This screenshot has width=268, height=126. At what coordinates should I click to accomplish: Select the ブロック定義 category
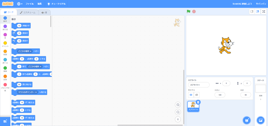(5, 87)
